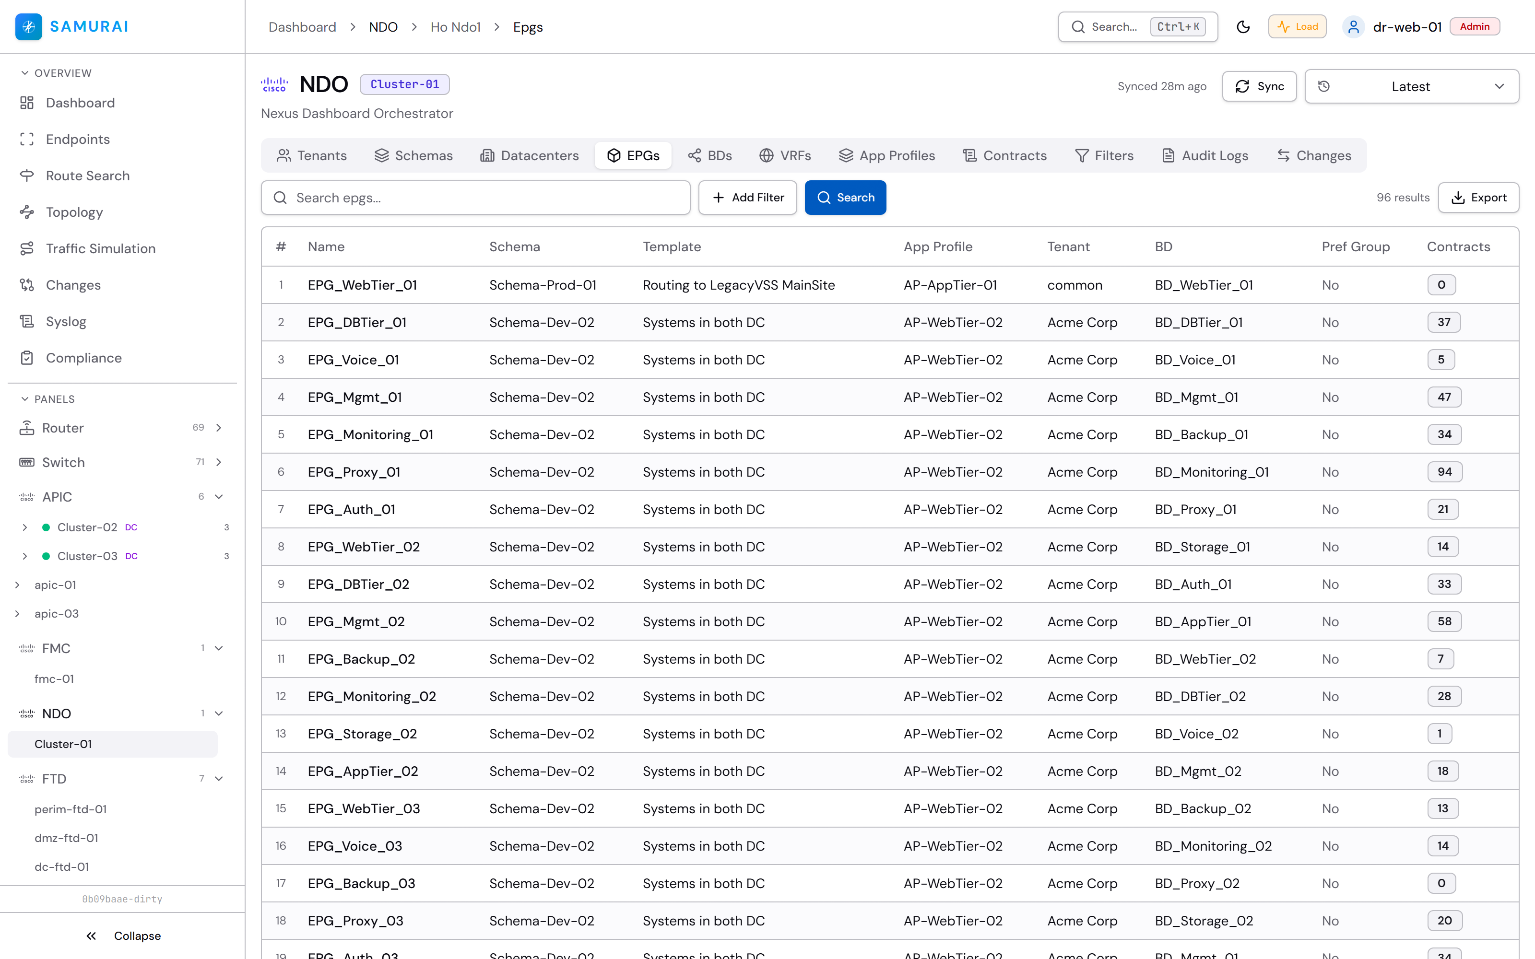Expand the Router panel chevron

click(x=219, y=428)
